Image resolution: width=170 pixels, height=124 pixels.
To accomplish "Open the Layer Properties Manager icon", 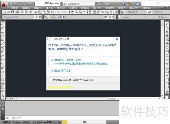I will (46, 17).
